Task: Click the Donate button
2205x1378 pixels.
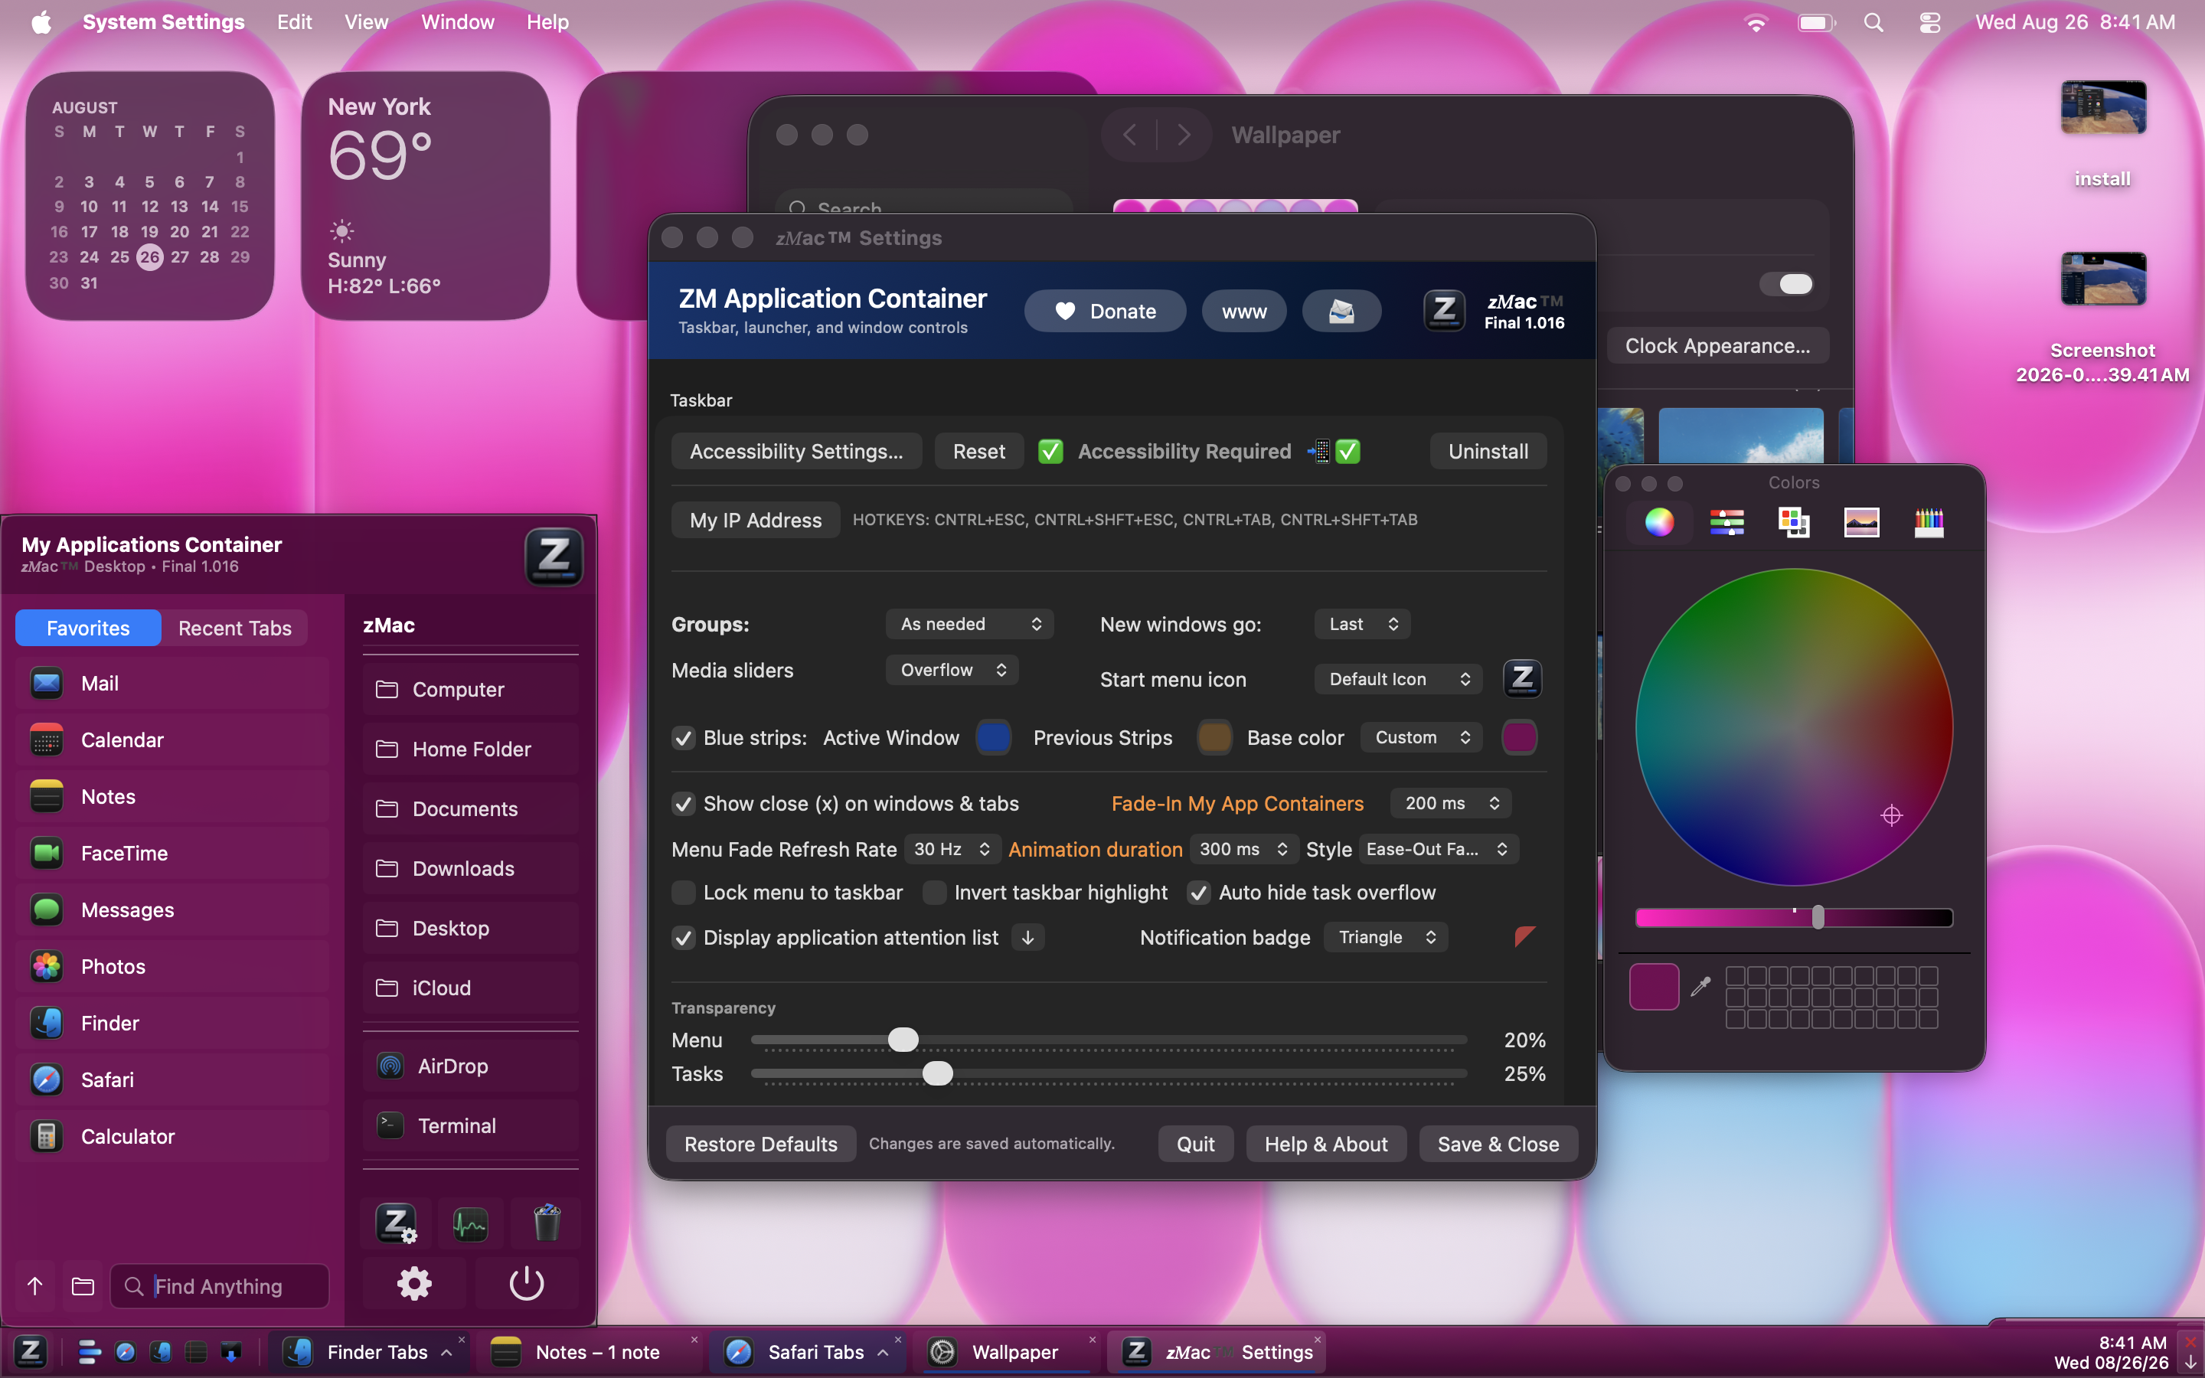Action: 1106,312
